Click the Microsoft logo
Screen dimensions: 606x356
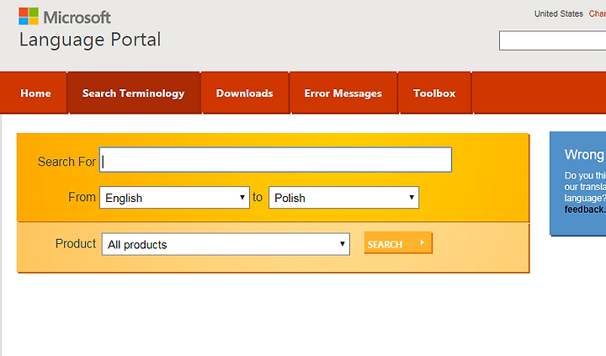pos(65,17)
